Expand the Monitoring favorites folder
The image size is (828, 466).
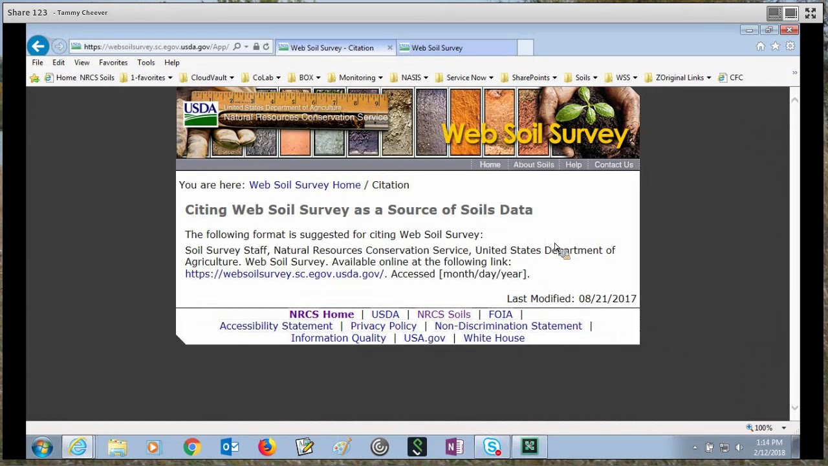pyautogui.click(x=355, y=78)
